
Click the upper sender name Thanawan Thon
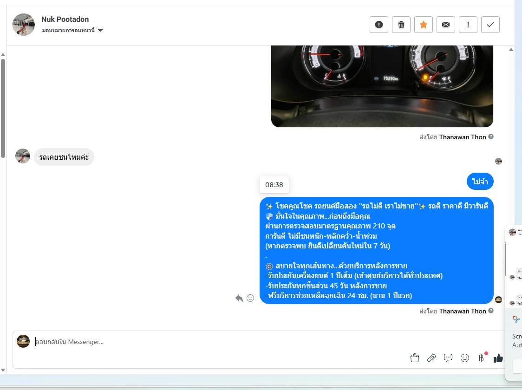[463, 137]
